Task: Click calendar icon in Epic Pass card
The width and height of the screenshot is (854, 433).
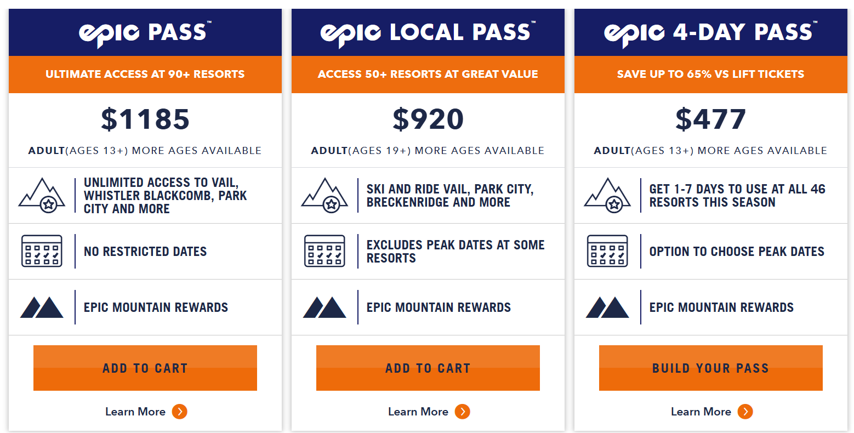Action: tap(42, 251)
